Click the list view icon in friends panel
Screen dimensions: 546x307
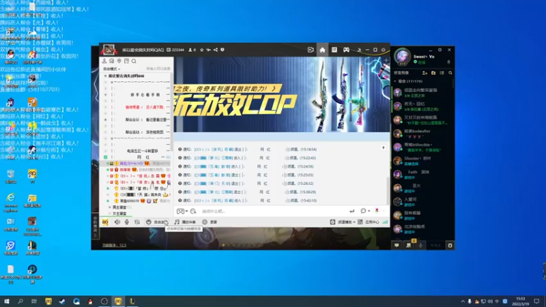pos(442,73)
